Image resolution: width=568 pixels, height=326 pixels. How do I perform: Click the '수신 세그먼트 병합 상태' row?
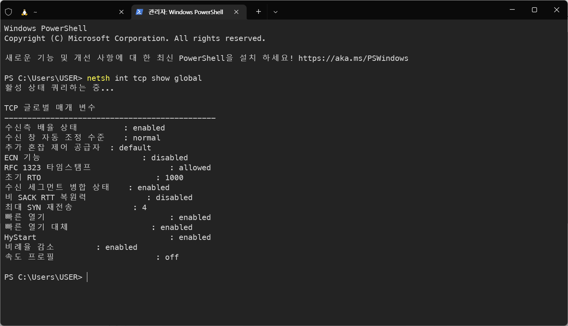[x=87, y=187]
